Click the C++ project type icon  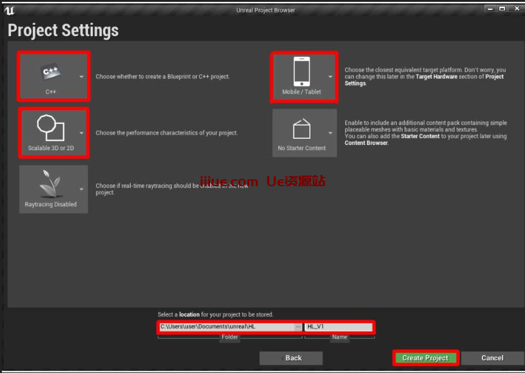pyautogui.click(x=51, y=72)
